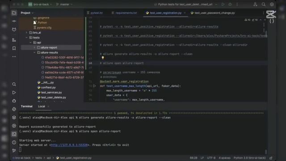Open the Terminal tool window icon
Screen dimensions: 286x161
[14, 134]
